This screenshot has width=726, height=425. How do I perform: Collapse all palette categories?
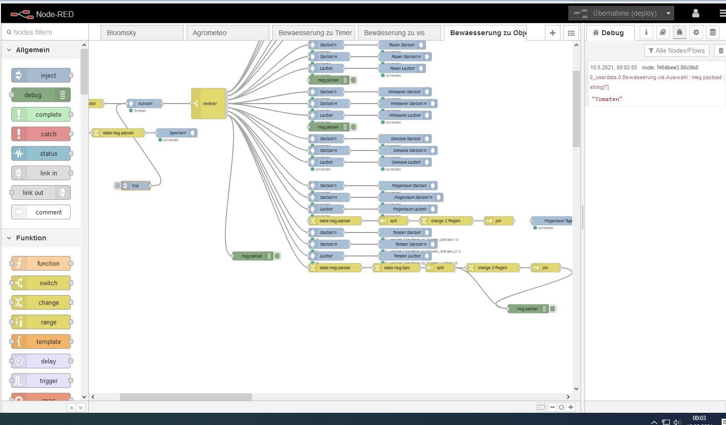click(71, 407)
